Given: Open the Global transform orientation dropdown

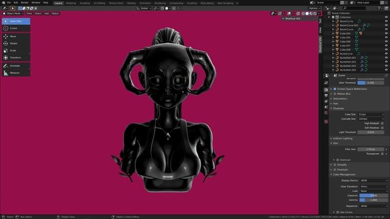Looking at the screenshot, I should pos(144,8).
